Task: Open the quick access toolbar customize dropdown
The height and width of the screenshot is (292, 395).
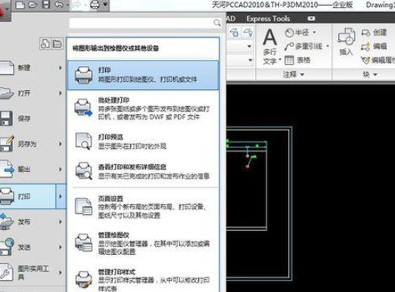Action: 105,5
